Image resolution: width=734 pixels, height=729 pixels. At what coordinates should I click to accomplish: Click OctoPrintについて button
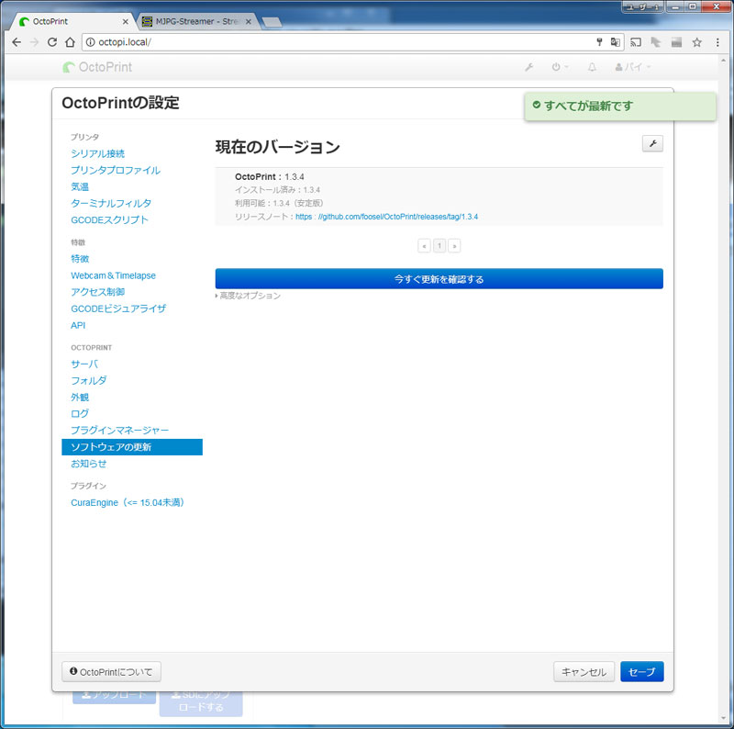click(x=111, y=672)
